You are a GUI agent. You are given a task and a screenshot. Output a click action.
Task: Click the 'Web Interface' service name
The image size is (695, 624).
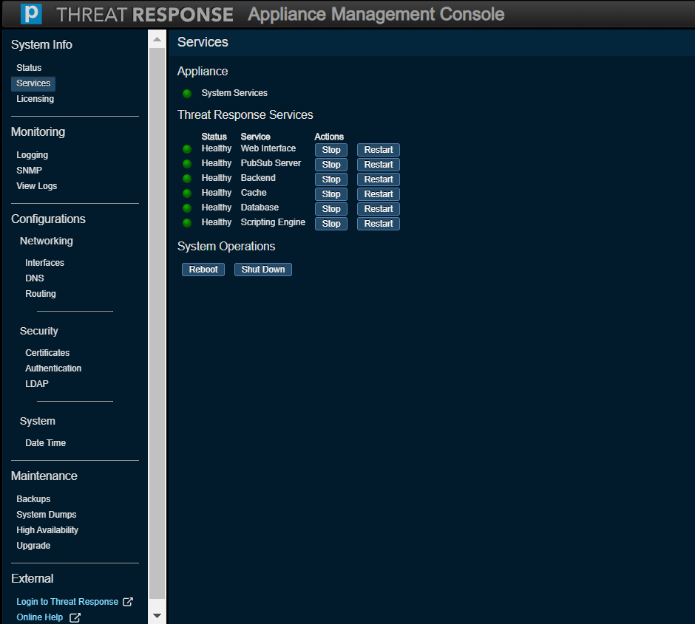click(x=268, y=148)
